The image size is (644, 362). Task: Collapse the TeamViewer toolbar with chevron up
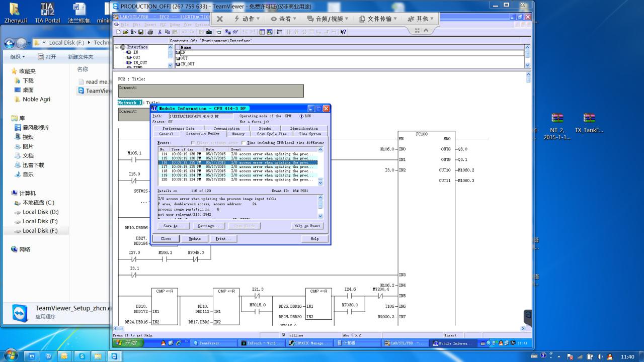tap(426, 31)
